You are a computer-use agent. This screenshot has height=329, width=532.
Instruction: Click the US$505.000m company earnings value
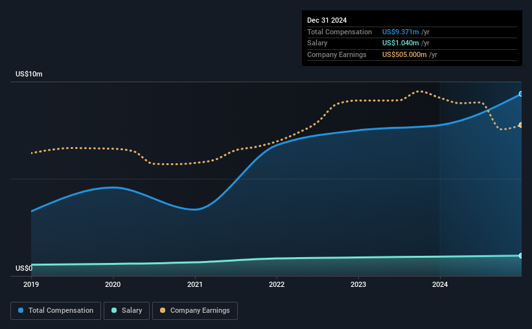click(404, 54)
